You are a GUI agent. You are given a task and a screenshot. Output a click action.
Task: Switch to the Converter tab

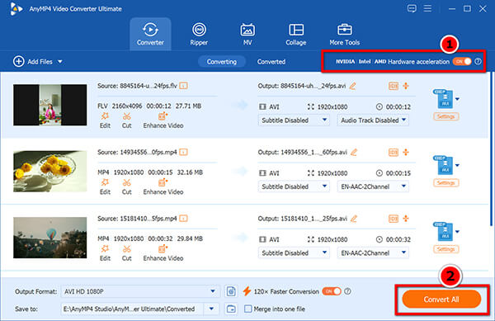pyautogui.click(x=150, y=34)
